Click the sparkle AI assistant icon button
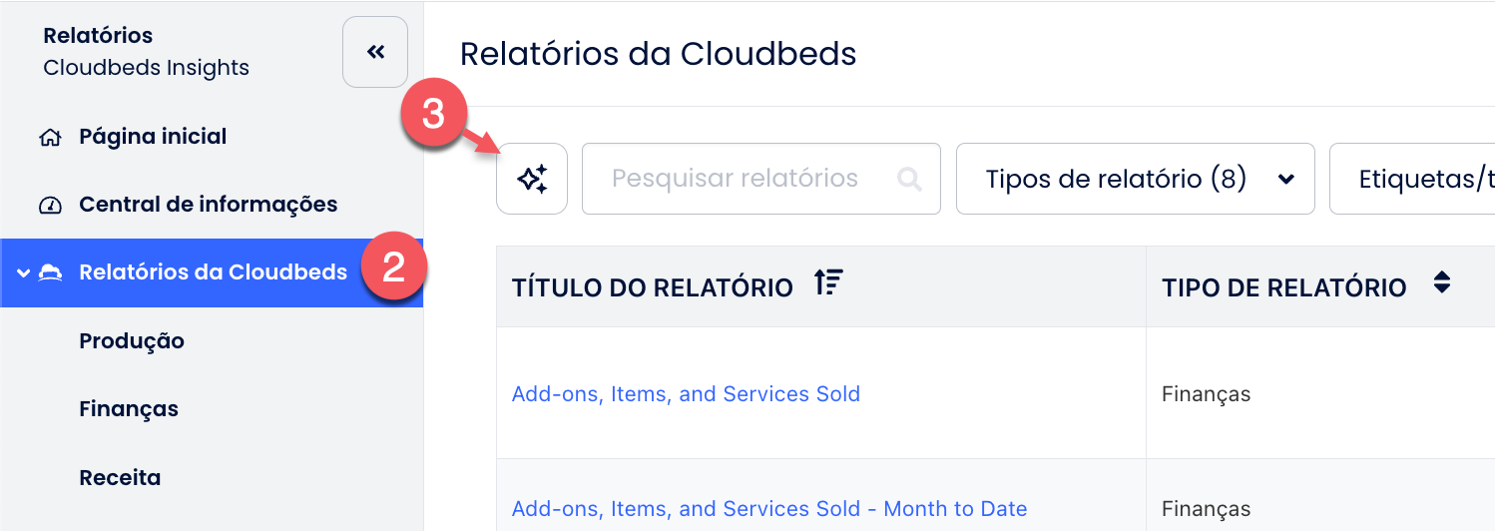Image resolution: width=1495 pixels, height=531 pixels. click(x=532, y=179)
